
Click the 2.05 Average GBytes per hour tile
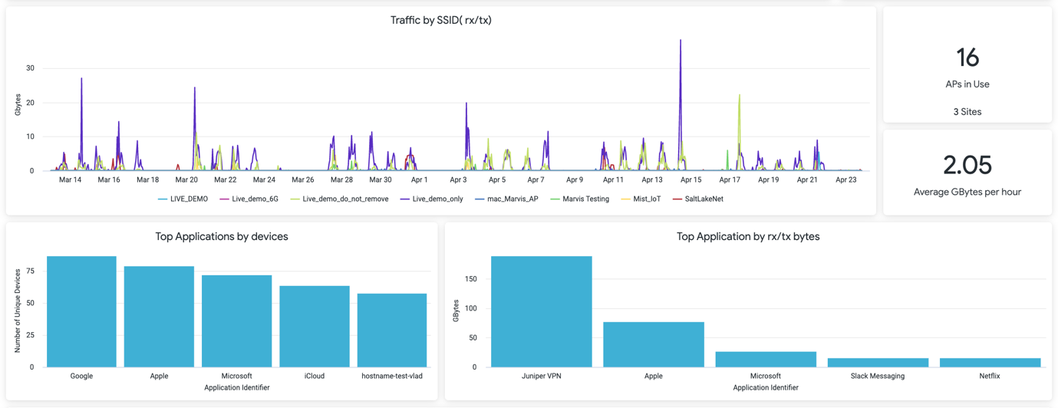point(967,173)
